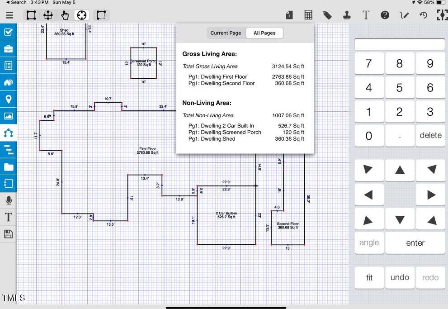Tap the left arrow direction key

coord(369,195)
